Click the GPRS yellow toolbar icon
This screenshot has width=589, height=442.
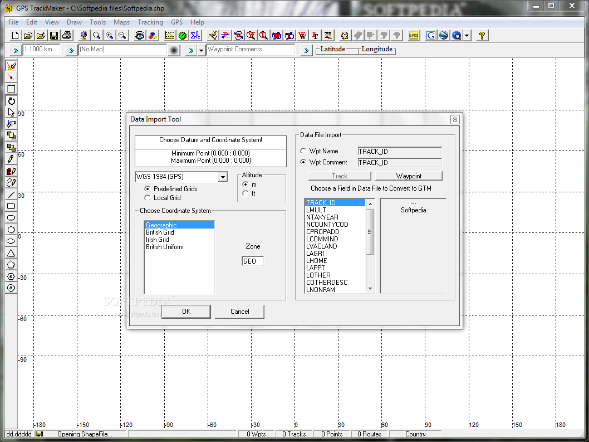point(414,35)
